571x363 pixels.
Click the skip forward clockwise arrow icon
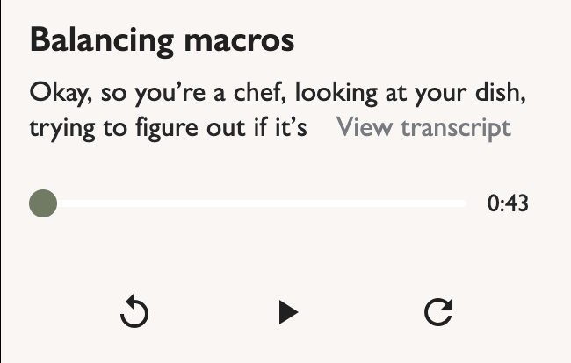(438, 312)
